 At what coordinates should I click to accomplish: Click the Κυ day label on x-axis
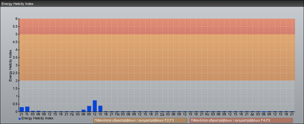coord(207,114)
